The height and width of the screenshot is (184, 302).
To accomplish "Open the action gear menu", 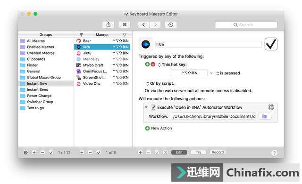I will coord(271,107).
